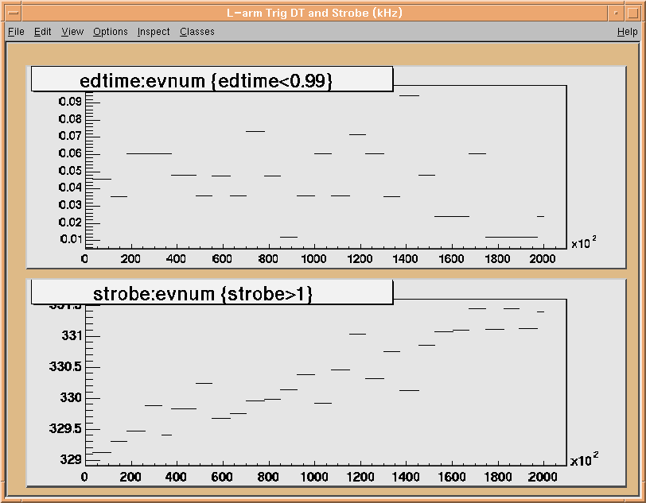
Task: Open the Help menu
Action: 627,32
